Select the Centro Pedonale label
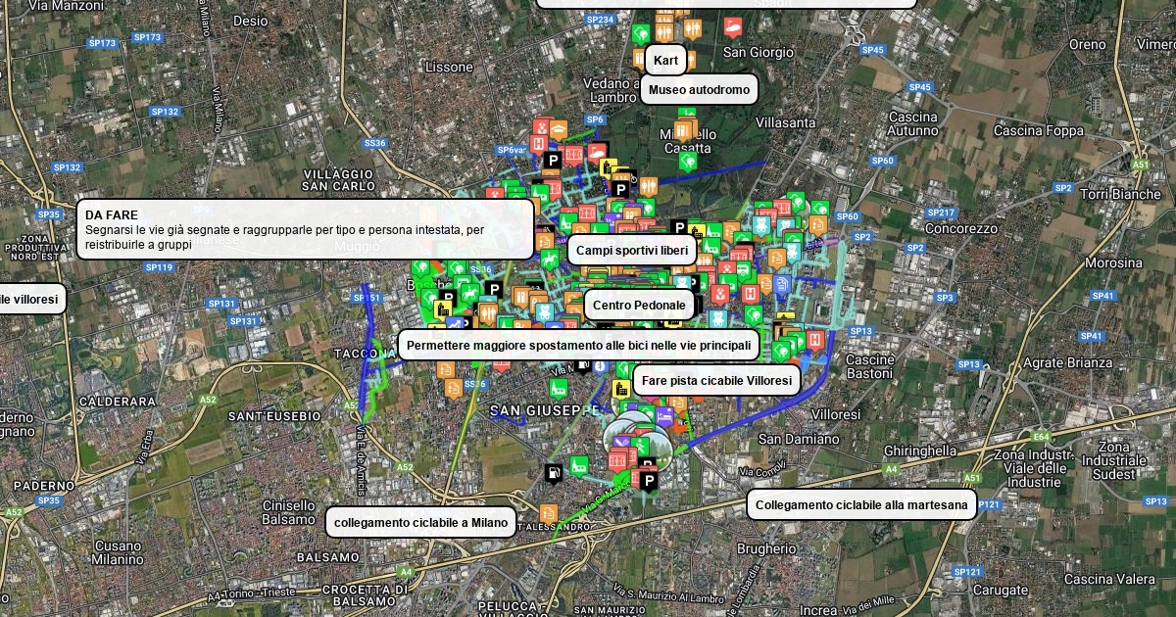The width and height of the screenshot is (1176, 617). (639, 305)
